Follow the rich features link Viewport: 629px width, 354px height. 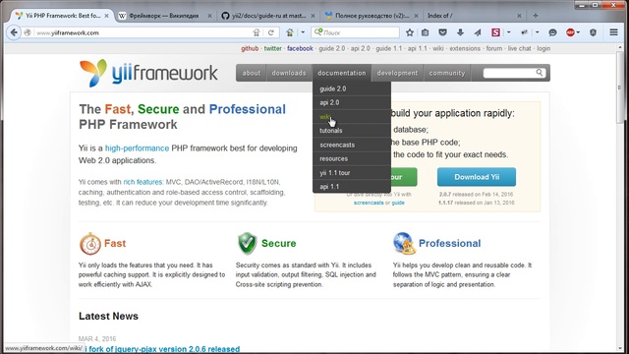click(143, 182)
